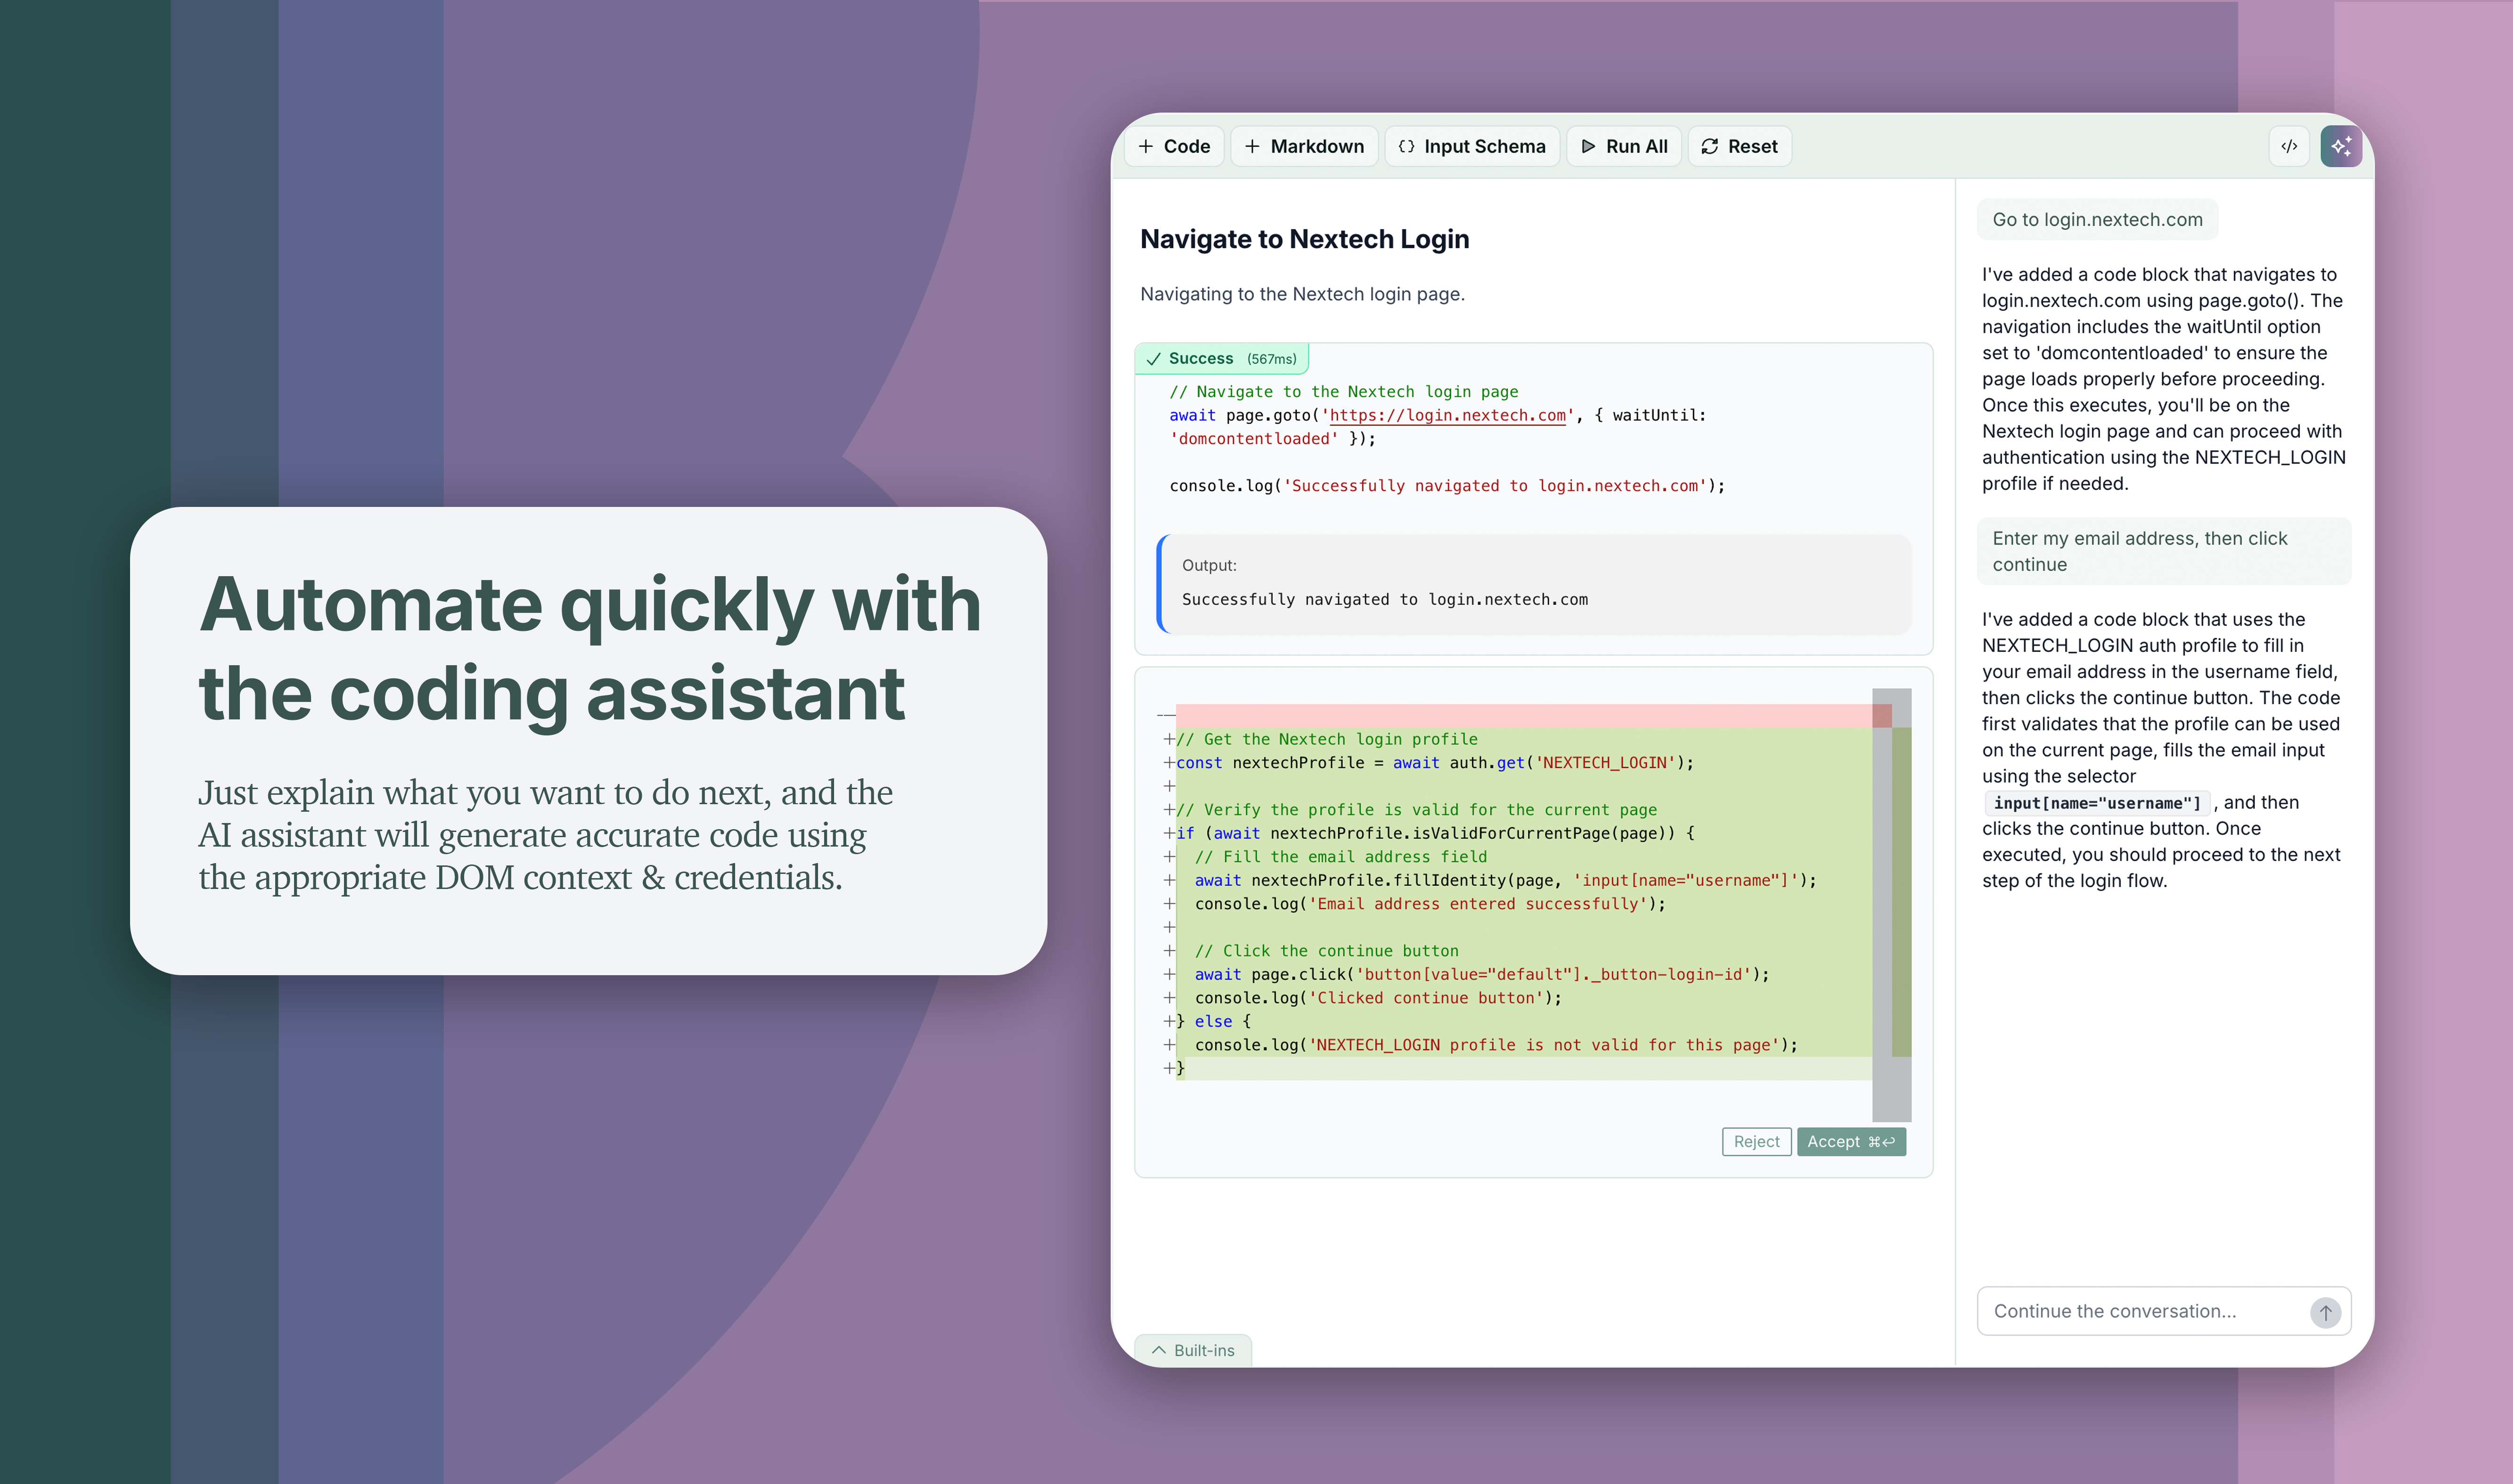Click the plus icon beside Markdown
This screenshot has width=2513, height=1484.
[x=1252, y=146]
